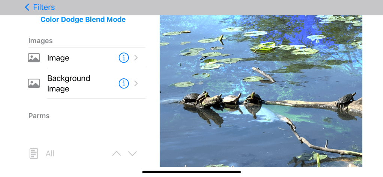Go back to the Filters list
This screenshot has width=383, height=177.
[x=40, y=7]
